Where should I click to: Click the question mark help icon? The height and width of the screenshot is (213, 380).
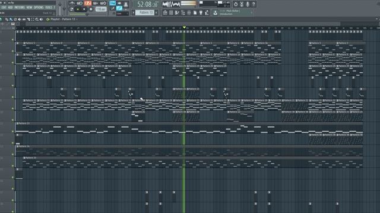tap(254, 4)
